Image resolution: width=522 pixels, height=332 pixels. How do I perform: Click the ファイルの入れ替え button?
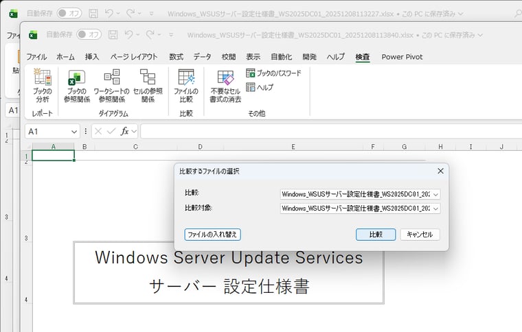point(212,235)
